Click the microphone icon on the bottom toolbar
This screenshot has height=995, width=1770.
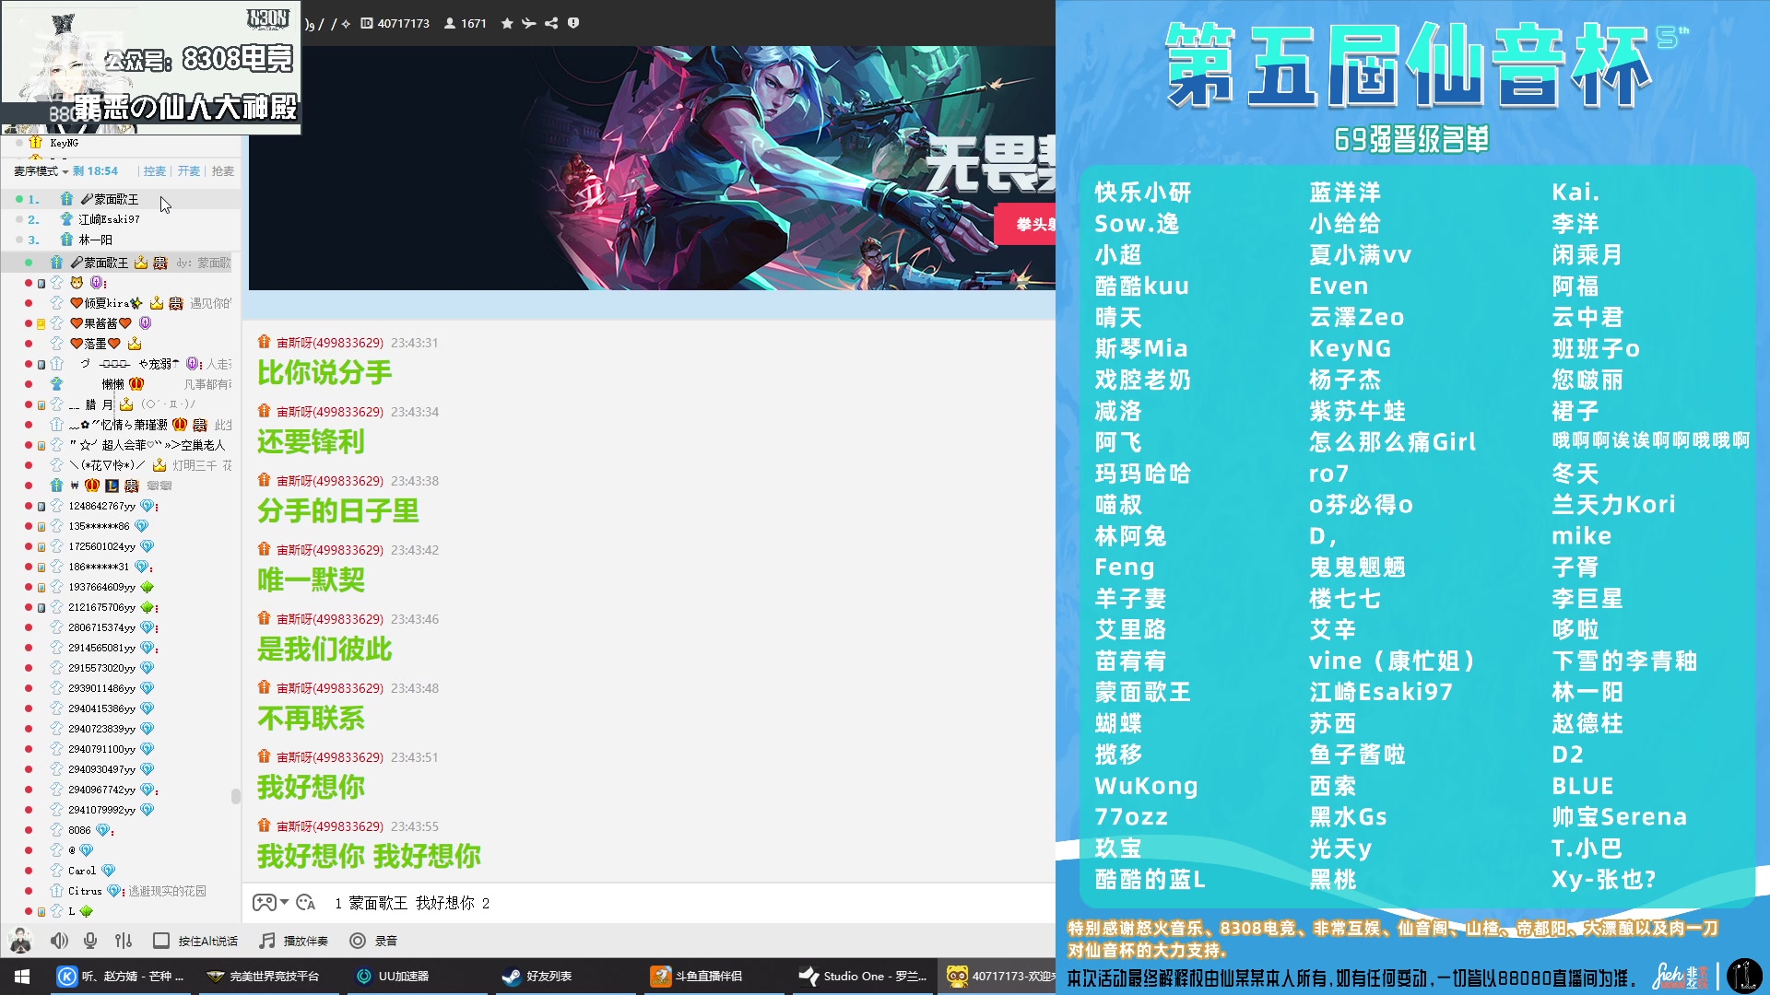pos(89,941)
